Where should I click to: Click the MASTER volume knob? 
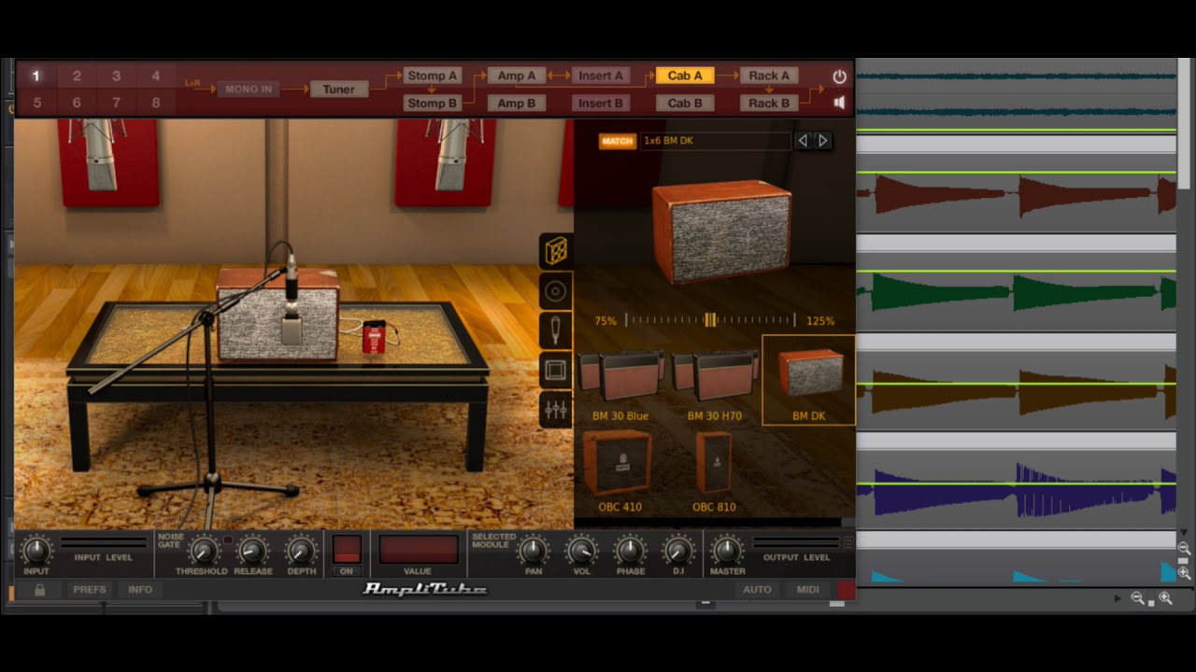coord(727,551)
